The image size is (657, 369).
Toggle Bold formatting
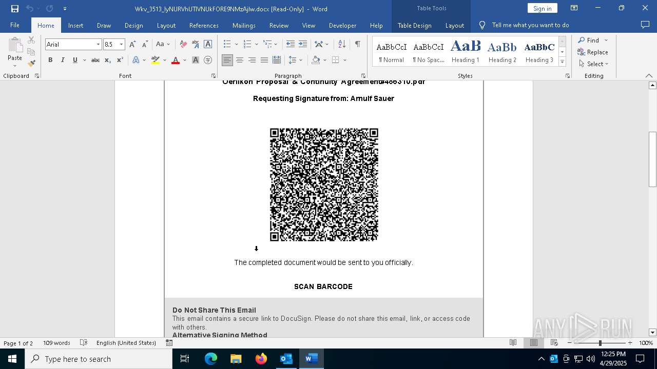click(50, 60)
